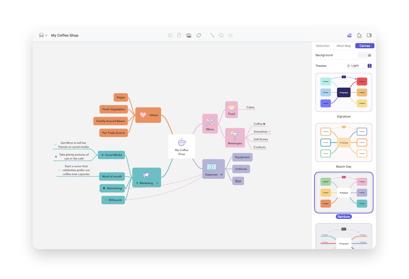Choose the Beach Day theme thumbnail
This screenshot has height=279, width=409.
coord(344,142)
